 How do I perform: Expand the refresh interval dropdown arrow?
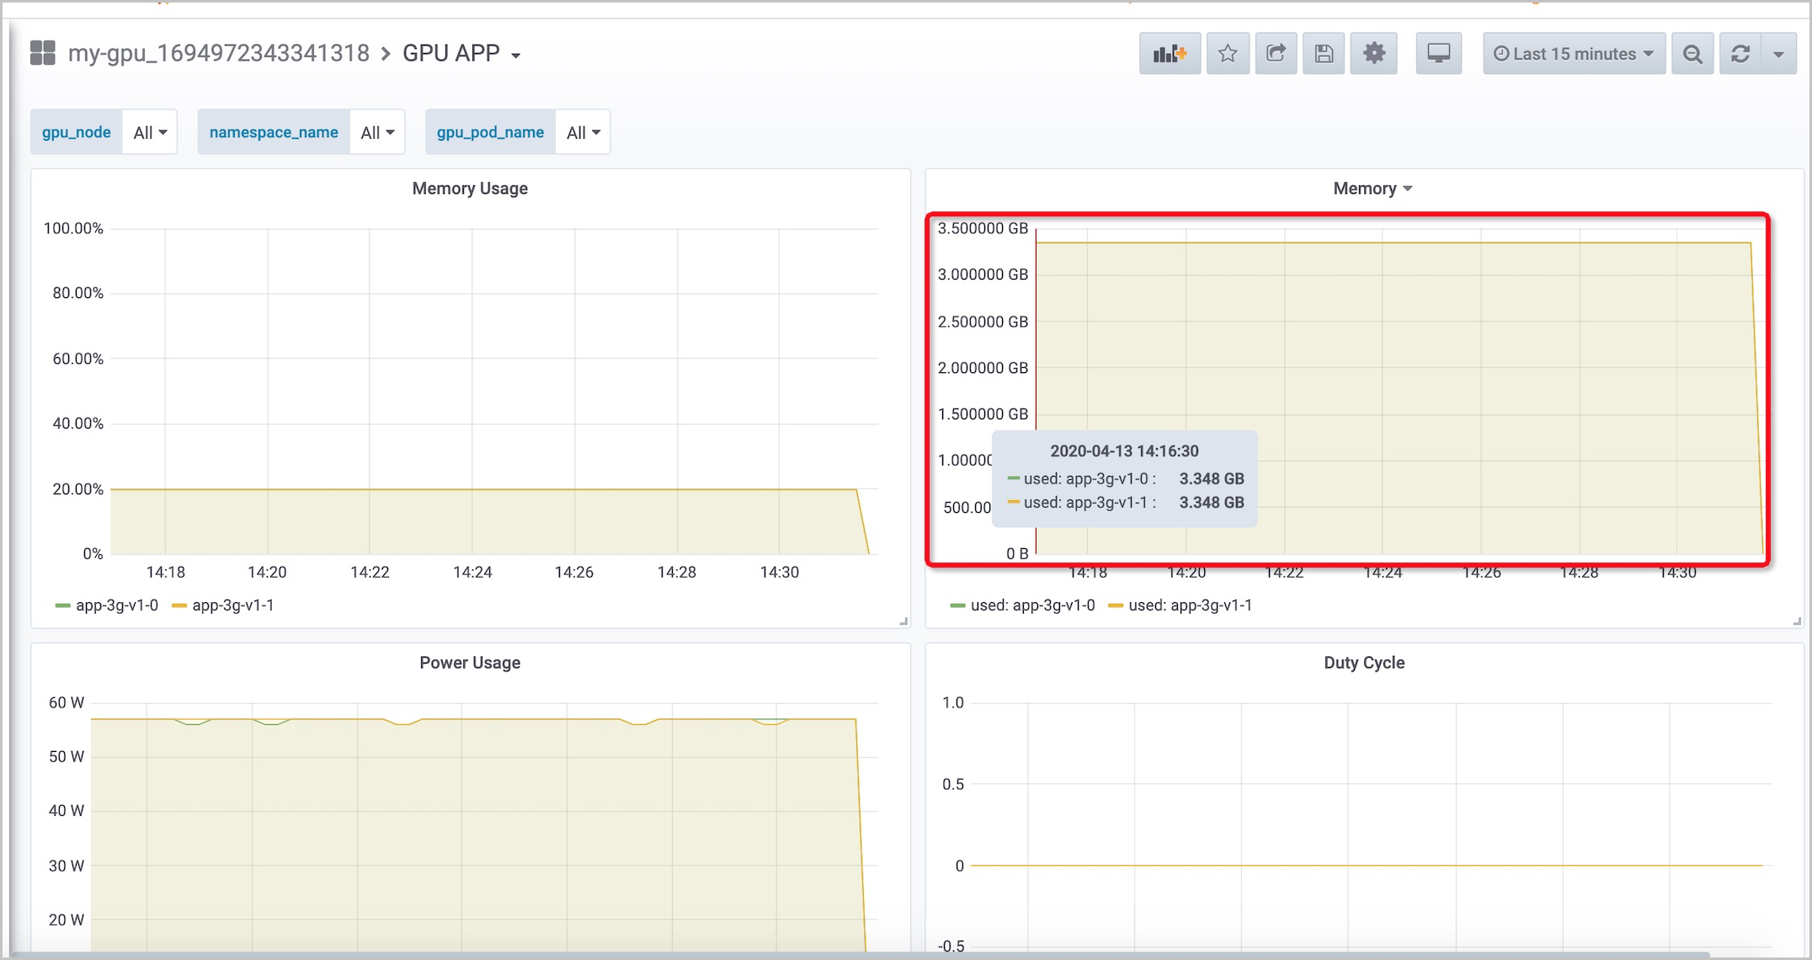point(1780,53)
